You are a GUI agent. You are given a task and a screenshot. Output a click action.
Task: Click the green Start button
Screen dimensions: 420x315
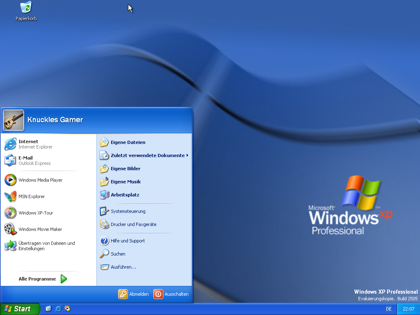(x=20, y=309)
